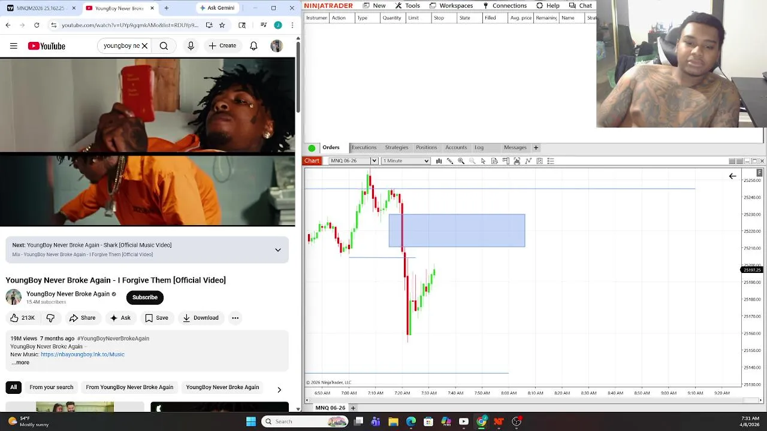Open NinjaTrader Help menu
This screenshot has width=767, height=431.
[548, 5]
